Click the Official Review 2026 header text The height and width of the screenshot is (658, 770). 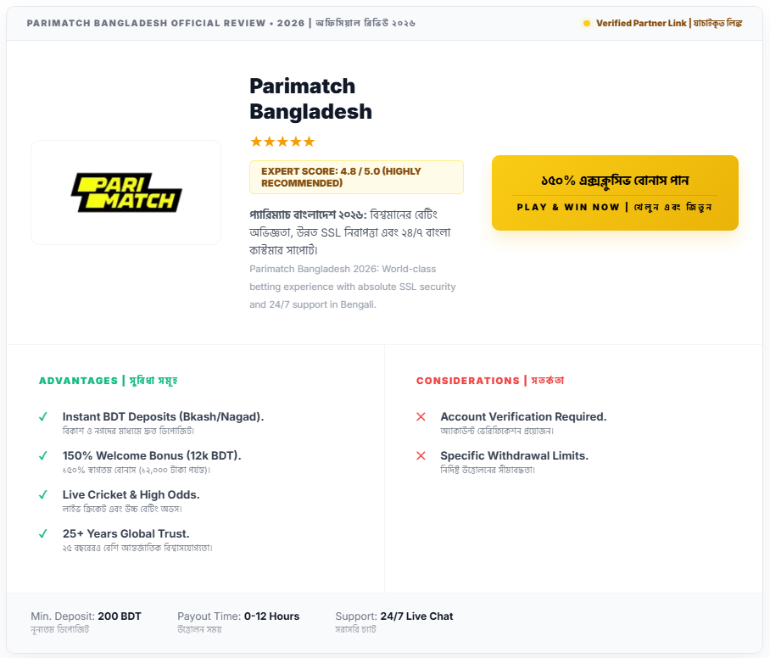point(220,23)
